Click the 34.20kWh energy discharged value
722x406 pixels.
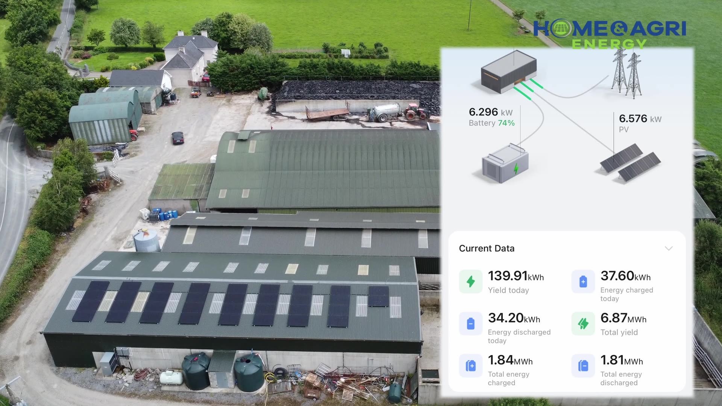tap(514, 318)
